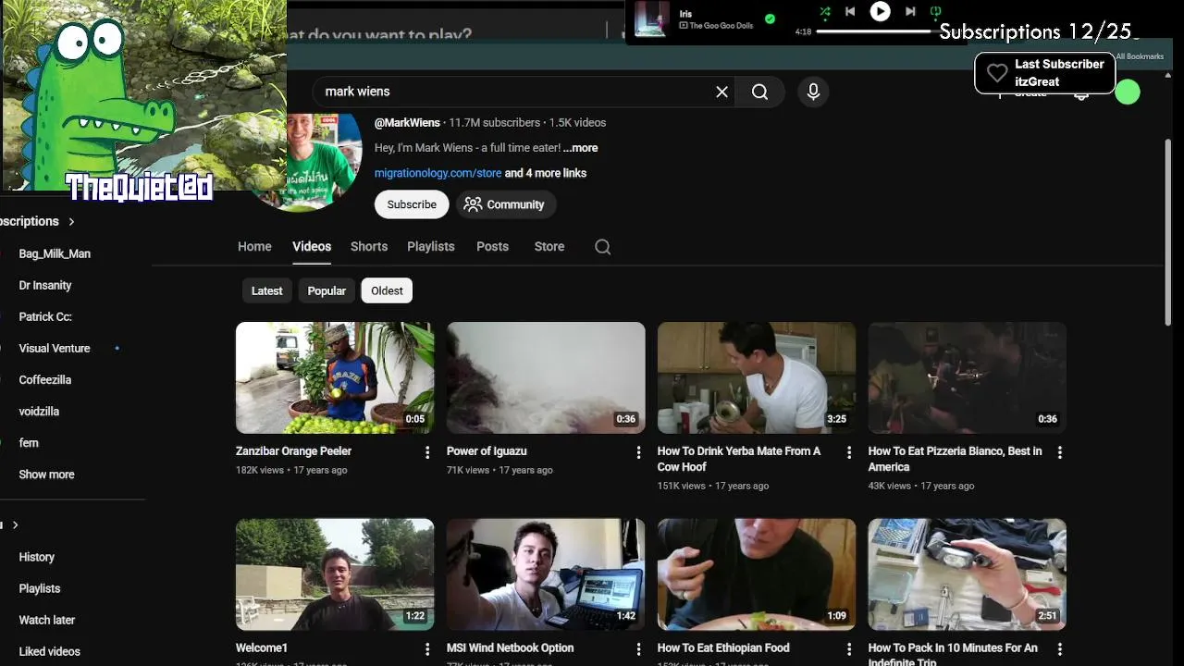Image resolution: width=1184 pixels, height=666 pixels.
Task: Open Bag_Milk_Man subscription in sidebar
Action: tap(55, 253)
